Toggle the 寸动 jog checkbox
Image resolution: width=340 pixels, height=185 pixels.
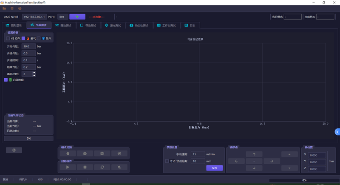pos(167,161)
